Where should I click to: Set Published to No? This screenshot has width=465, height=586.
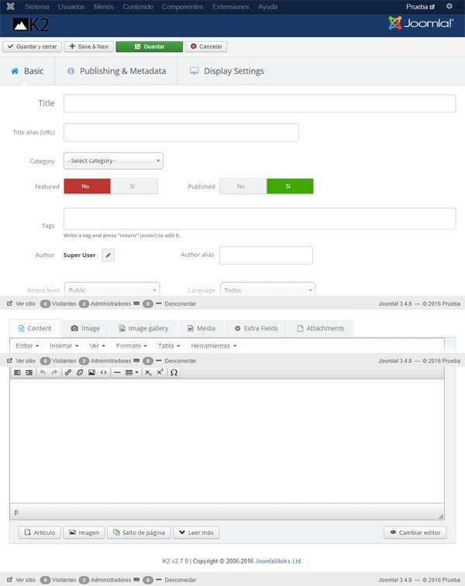click(x=243, y=186)
